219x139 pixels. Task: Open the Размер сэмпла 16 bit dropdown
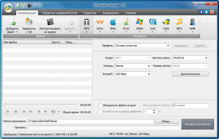point(190,66)
